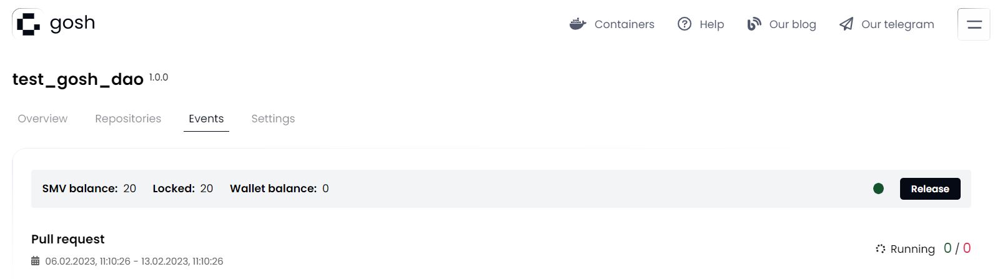Click the Running spinner icon
The image size is (1000, 279).
coord(881,248)
